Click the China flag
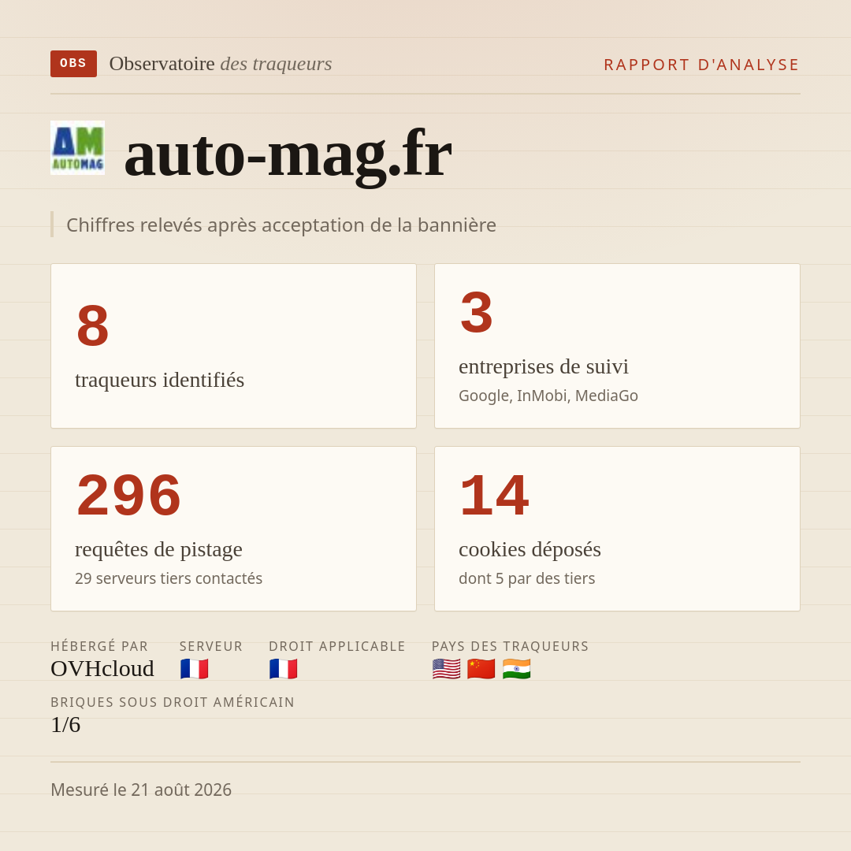The image size is (851, 851). point(481,669)
